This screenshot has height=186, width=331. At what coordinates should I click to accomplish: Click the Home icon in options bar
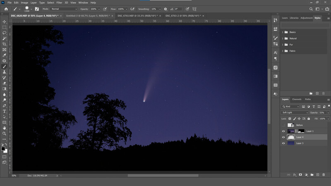(x=6, y=9)
